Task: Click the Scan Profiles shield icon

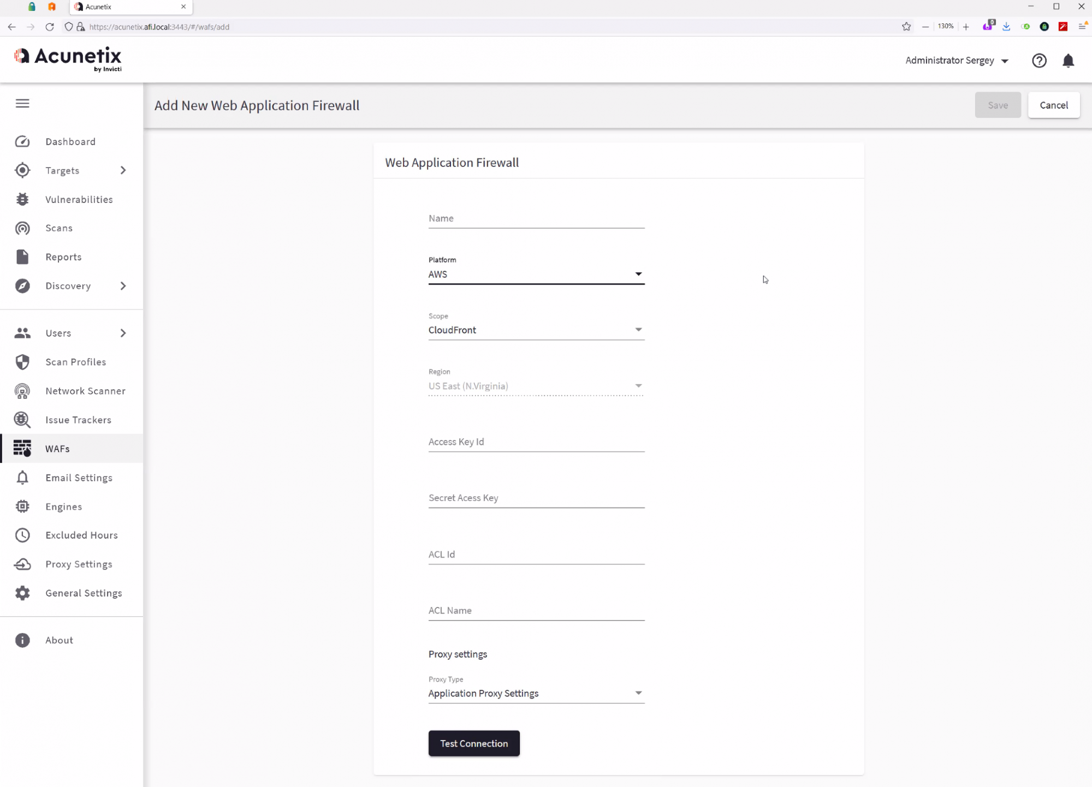Action: pos(22,362)
